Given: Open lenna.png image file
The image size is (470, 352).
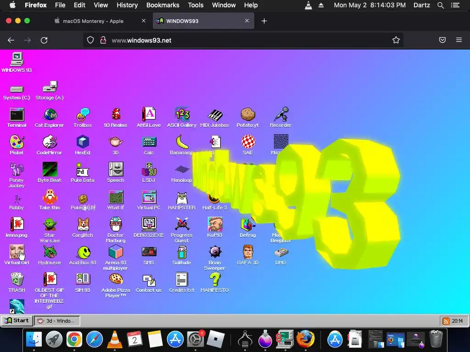Looking at the screenshot, I should pyautogui.click(x=17, y=225).
